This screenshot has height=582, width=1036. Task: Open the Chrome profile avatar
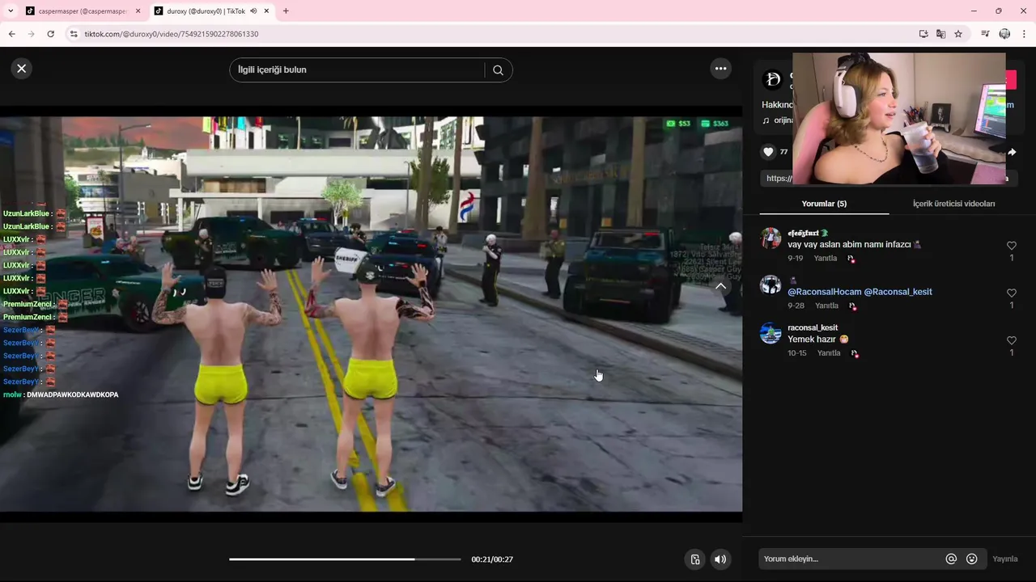pos(1004,34)
